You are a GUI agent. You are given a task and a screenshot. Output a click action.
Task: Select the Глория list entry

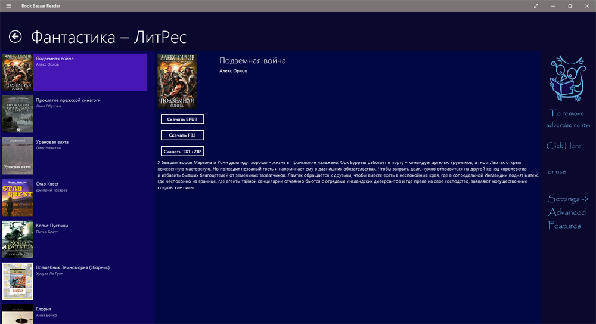point(74,314)
